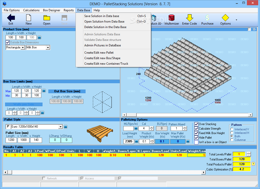Click the P button in Pallet Style
The width and height of the screenshot is (260, 189).
(x=8, y=126)
